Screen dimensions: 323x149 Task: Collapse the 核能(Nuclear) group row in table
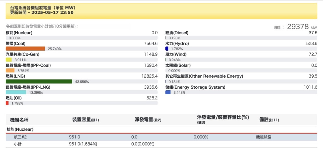(x=20, y=129)
